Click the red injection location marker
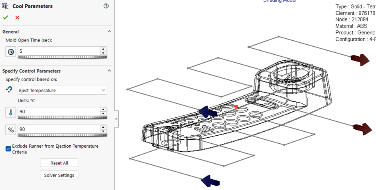The width and height of the screenshot is (376, 190). (236, 107)
